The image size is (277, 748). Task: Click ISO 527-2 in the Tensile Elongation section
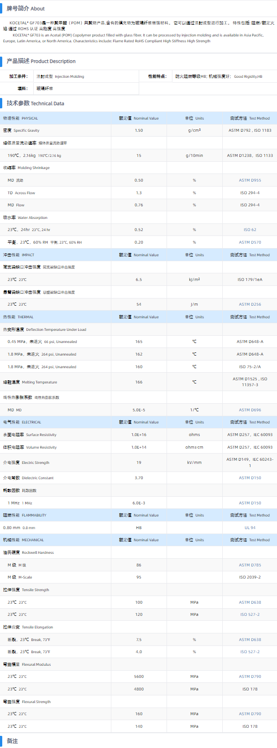coord(250,652)
